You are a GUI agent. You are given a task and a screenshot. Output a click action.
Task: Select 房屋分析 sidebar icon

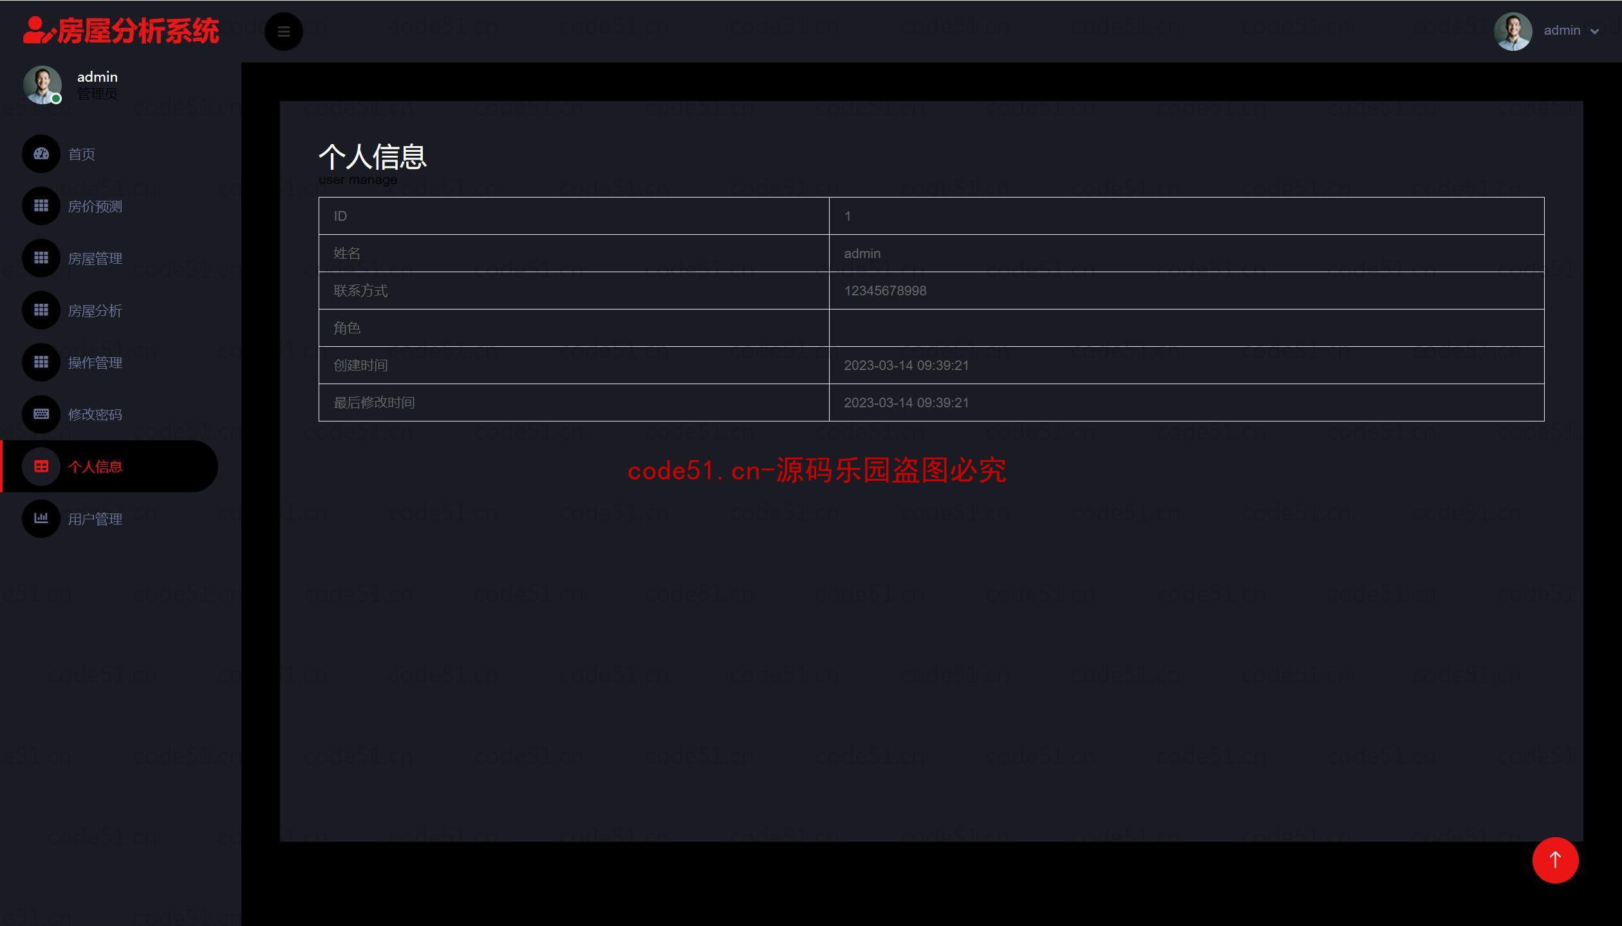pyautogui.click(x=41, y=310)
